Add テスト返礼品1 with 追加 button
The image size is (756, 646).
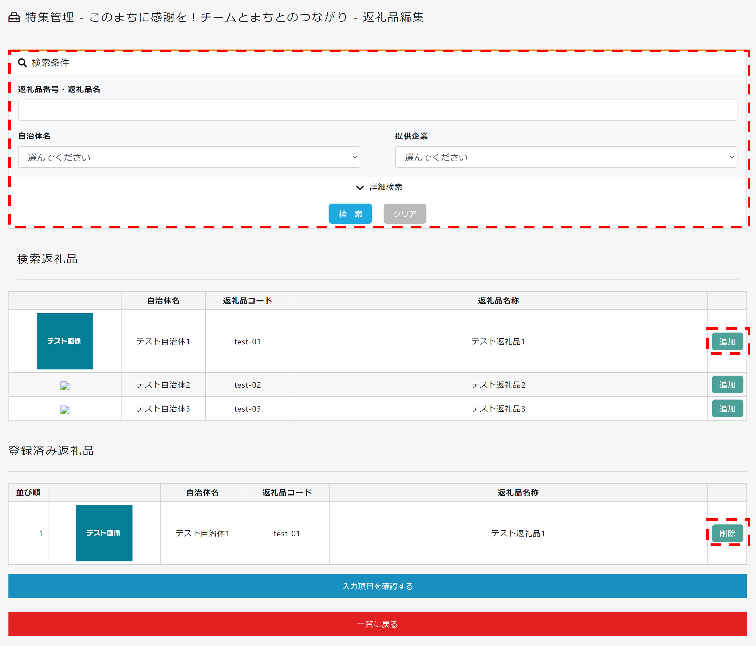tap(727, 342)
